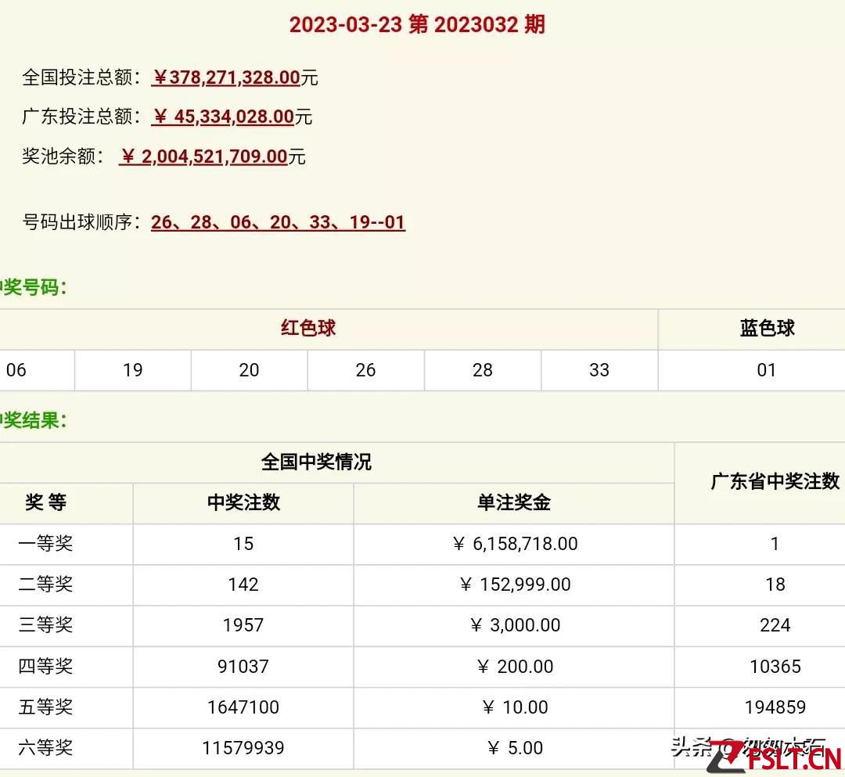Image resolution: width=845 pixels, height=777 pixels.
Task: Select the 蓝色球 table header
Action: click(x=767, y=328)
